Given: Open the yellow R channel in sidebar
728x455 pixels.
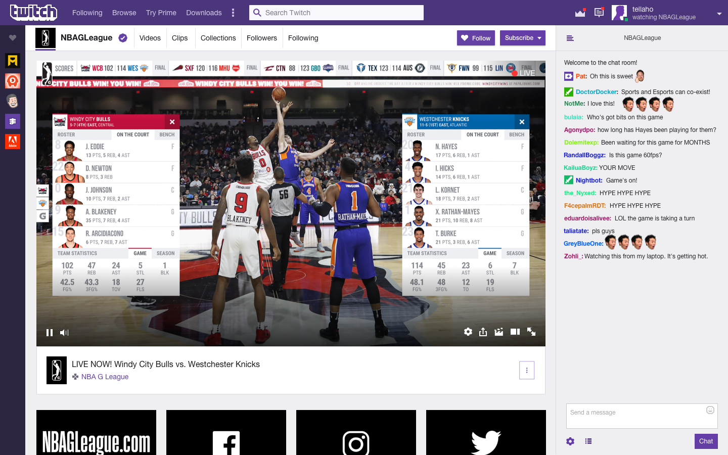Looking at the screenshot, I should [13, 61].
